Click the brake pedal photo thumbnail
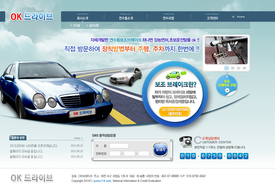This screenshot has width=275, height=189. [x=226, y=50]
